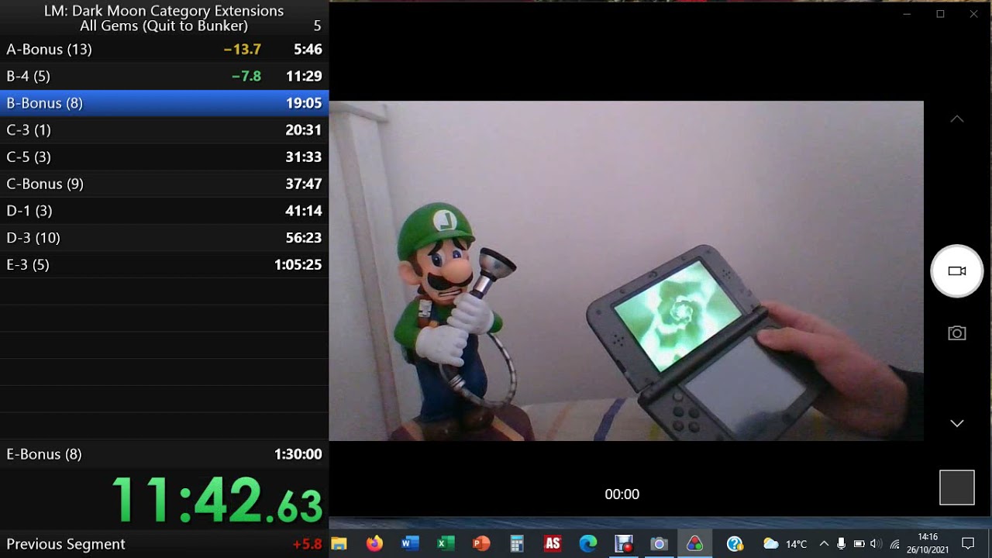This screenshot has width=992, height=558.
Task: Open the red AS app in taskbar
Action: pyautogui.click(x=553, y=544)
